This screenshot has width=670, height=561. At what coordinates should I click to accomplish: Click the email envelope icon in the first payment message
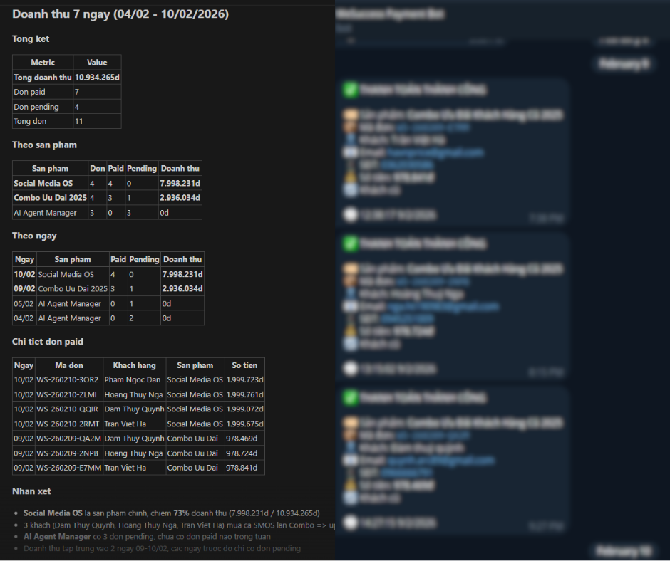pos(350,152)
